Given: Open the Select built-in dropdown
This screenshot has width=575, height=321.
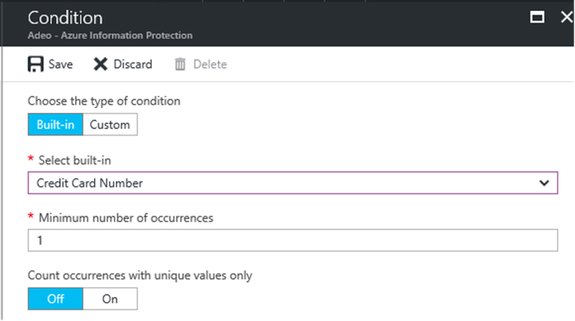Looking at the screenshot, I should coord(292,183).
